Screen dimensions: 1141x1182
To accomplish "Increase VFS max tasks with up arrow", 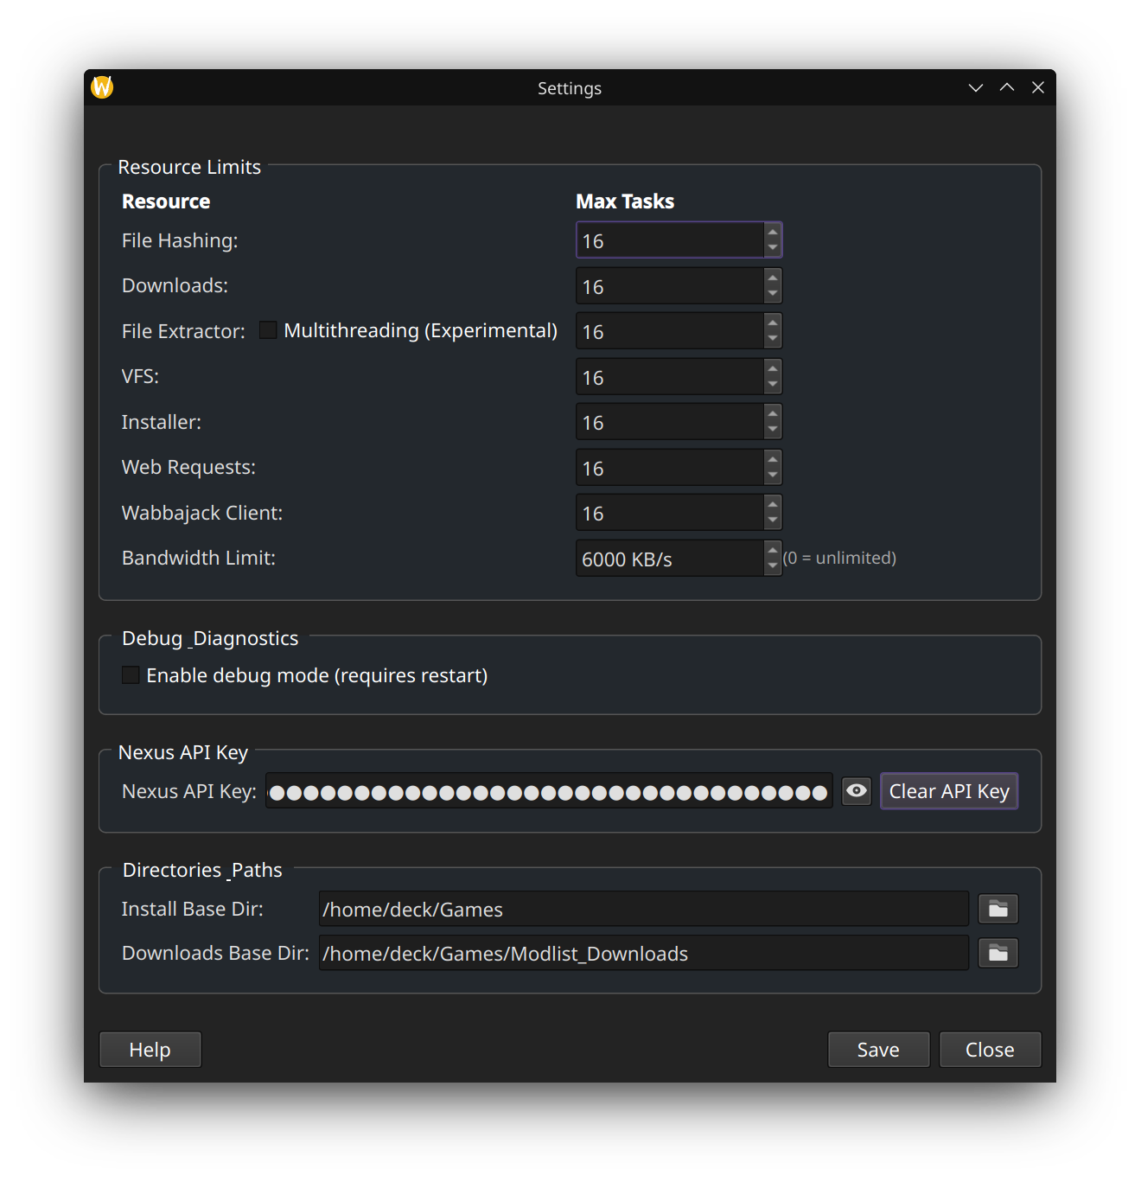I will click(773, 369).
